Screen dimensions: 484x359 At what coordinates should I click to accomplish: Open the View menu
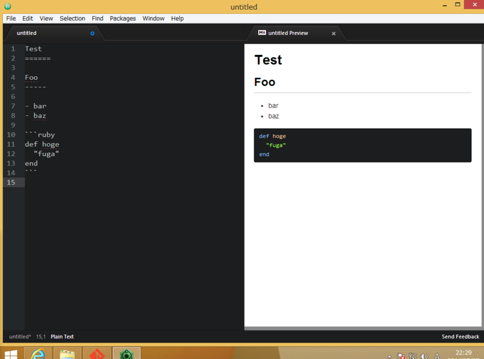[x=46, y=19]
